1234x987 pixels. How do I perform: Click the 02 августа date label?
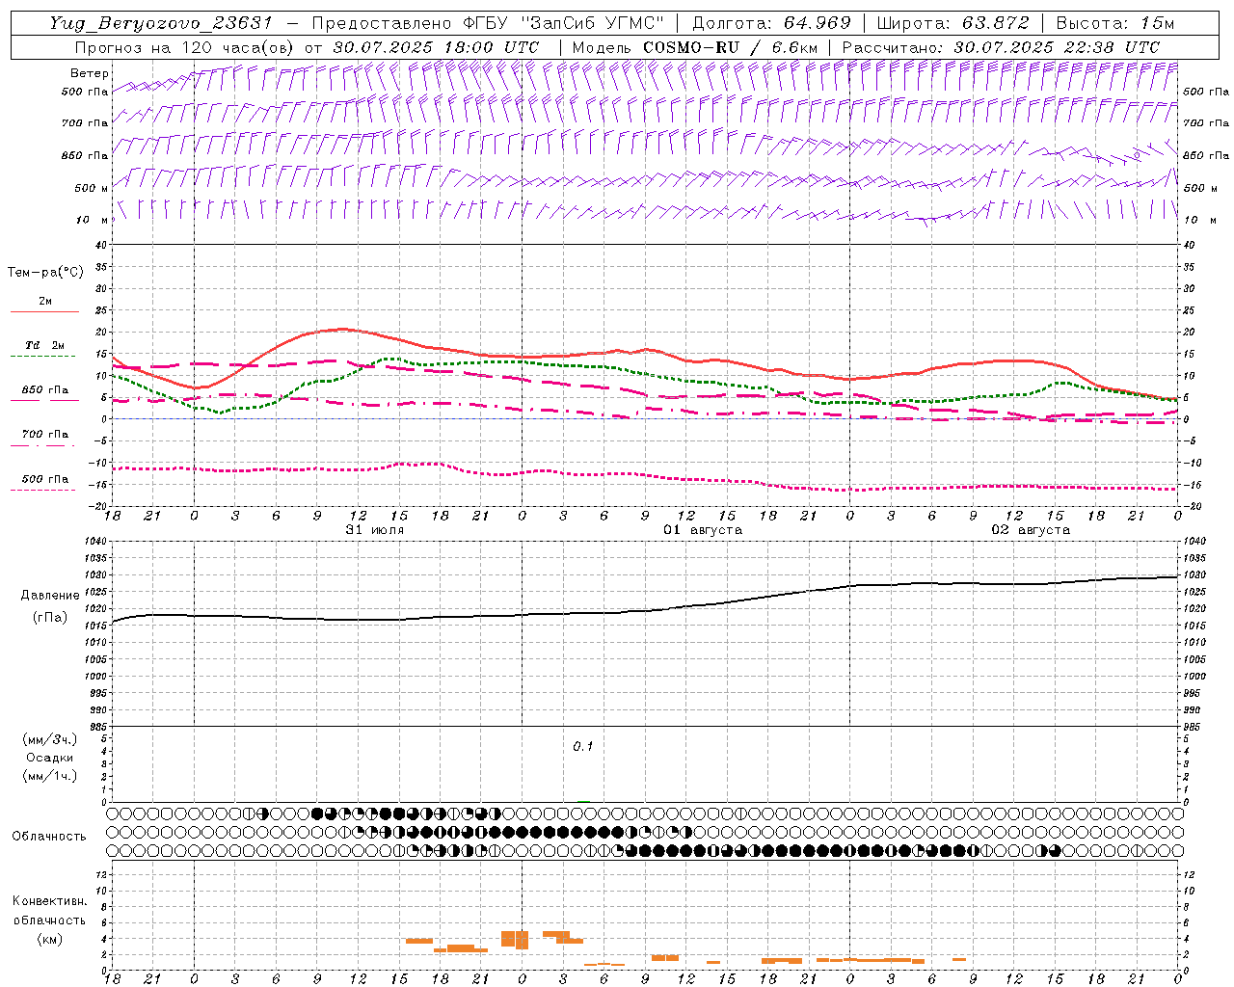tap(1030, 530)
